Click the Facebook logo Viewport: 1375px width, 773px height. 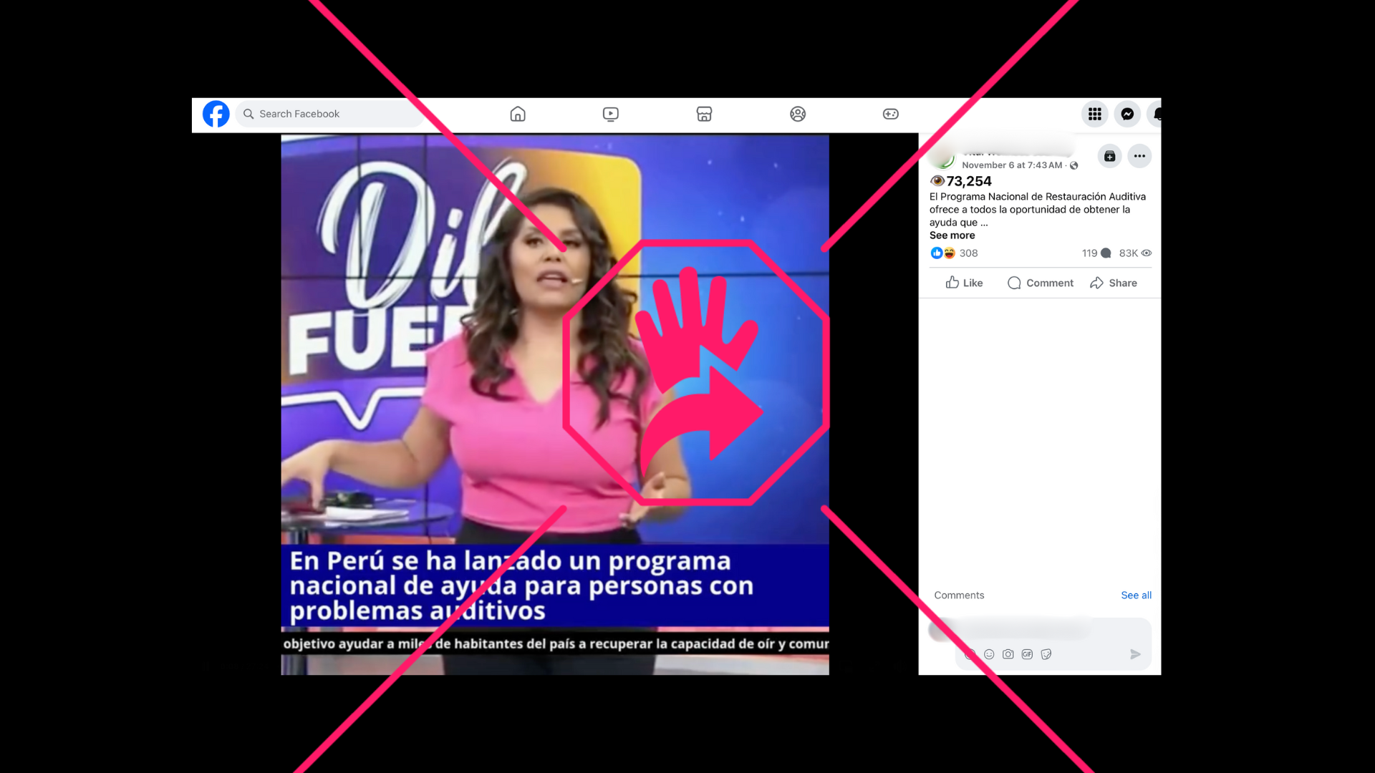click(216, 114)
